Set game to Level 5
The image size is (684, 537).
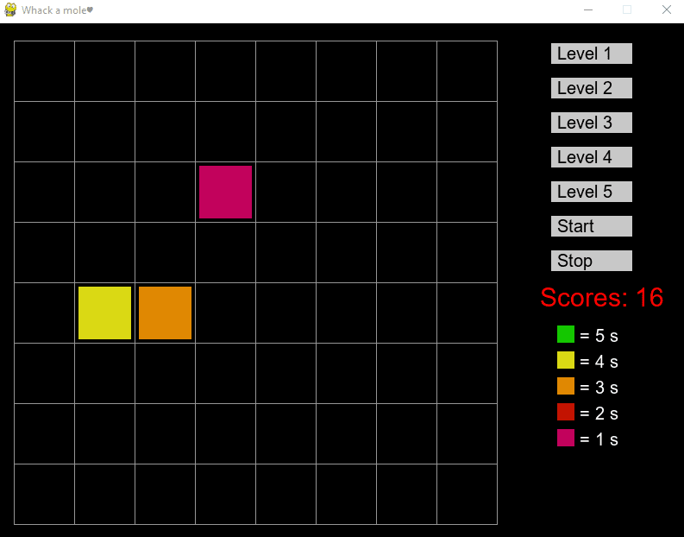[591, 192]
